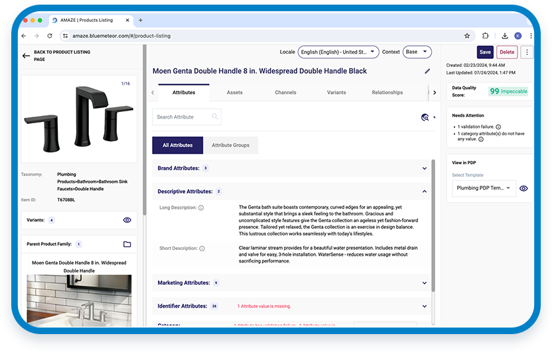This screenshot has height=352, width=552.
Task: Click the address bar URL
Action: pos(121,36)
